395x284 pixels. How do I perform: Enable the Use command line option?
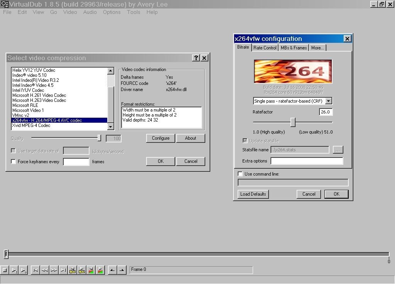(240, 174)
